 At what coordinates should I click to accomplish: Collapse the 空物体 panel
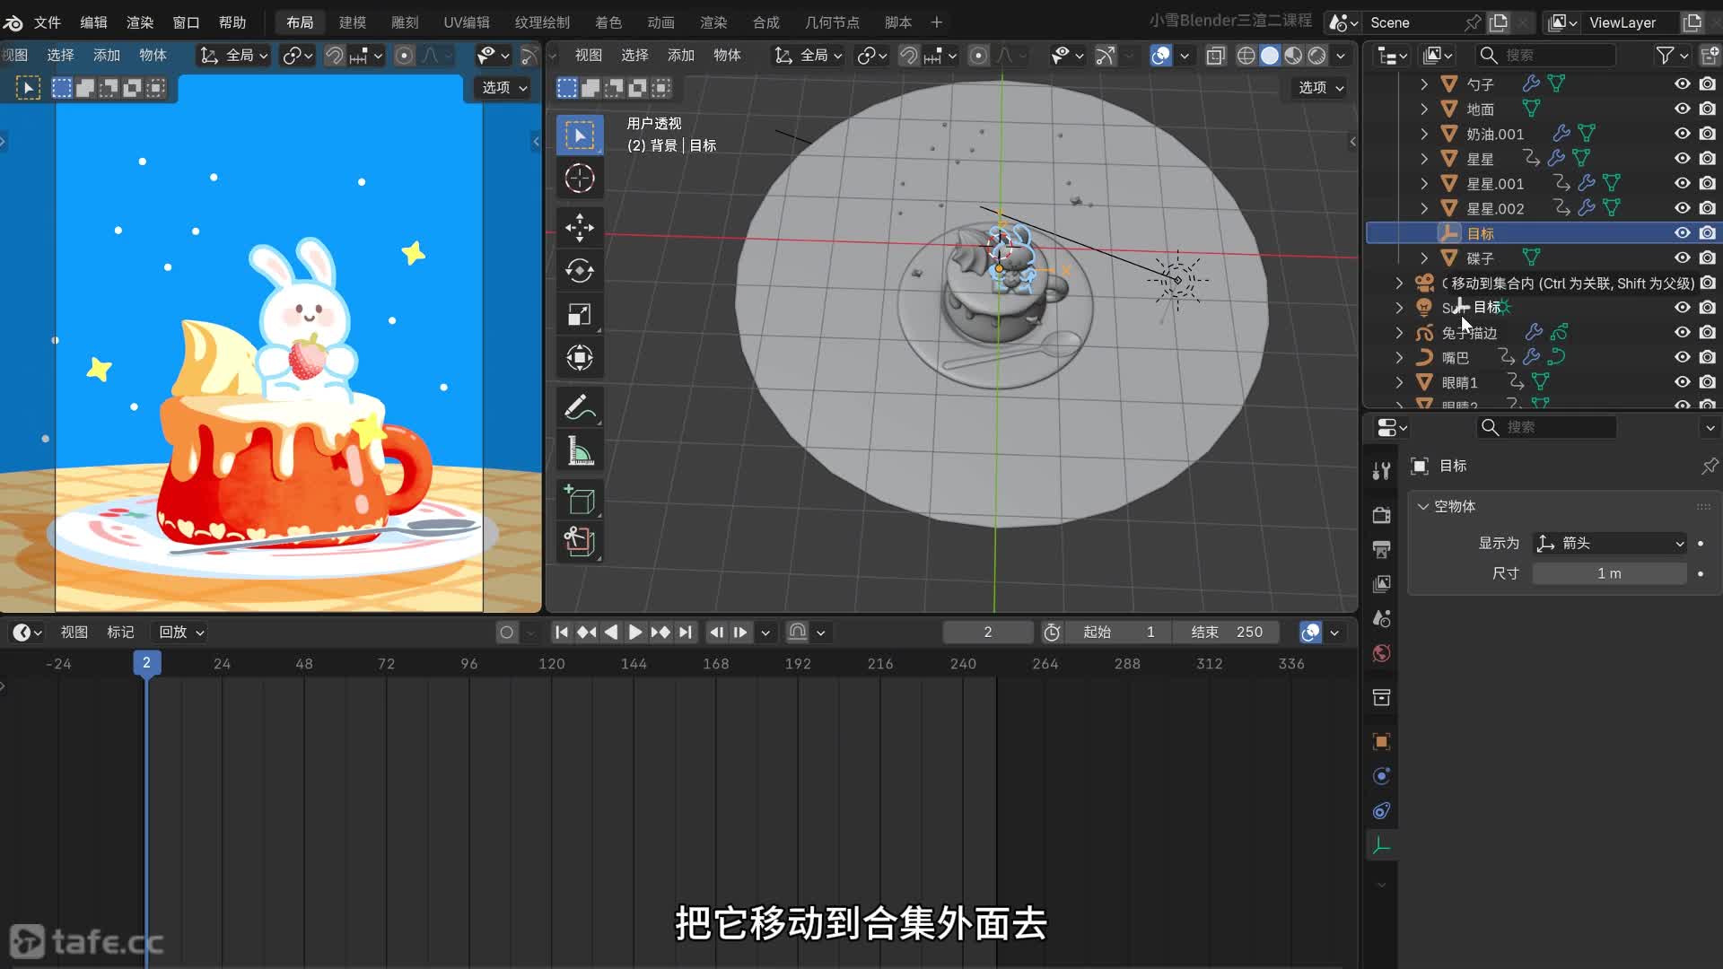pyautogui.click(x=1423, y=506)
